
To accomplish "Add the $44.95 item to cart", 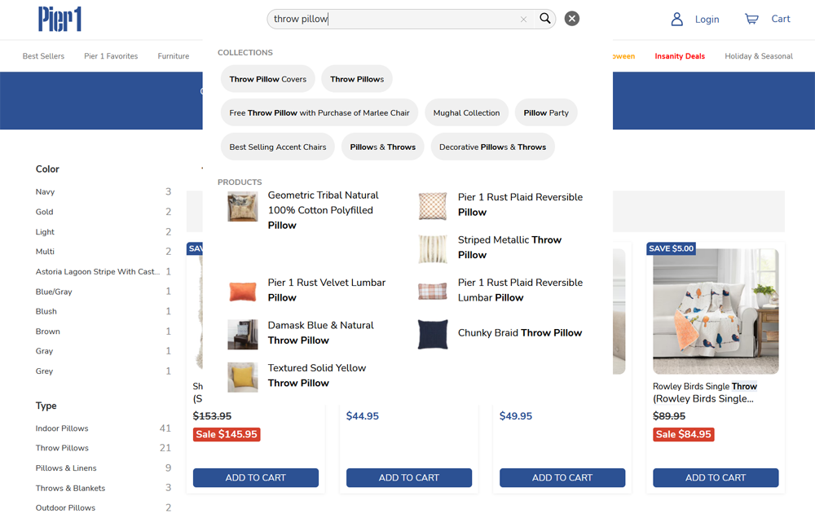I will tap(409, 477).
